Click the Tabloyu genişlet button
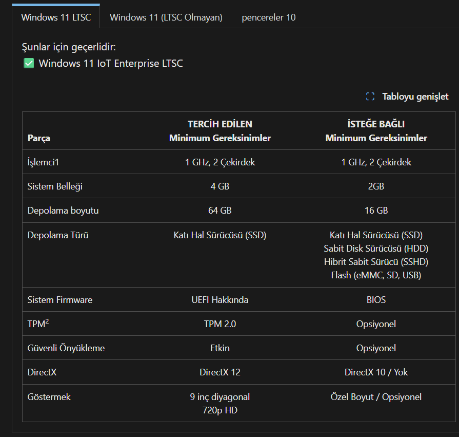Image resolution: width=459 pixels, height=437 pixels. click(x=407, y=97)
